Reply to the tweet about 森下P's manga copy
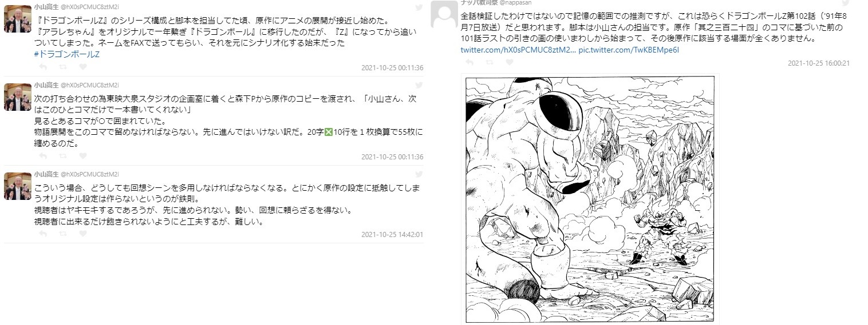 click(42, 157)
